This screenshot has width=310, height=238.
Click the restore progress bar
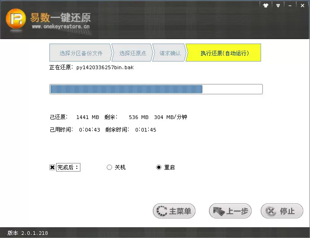click(x=156, y=89)
